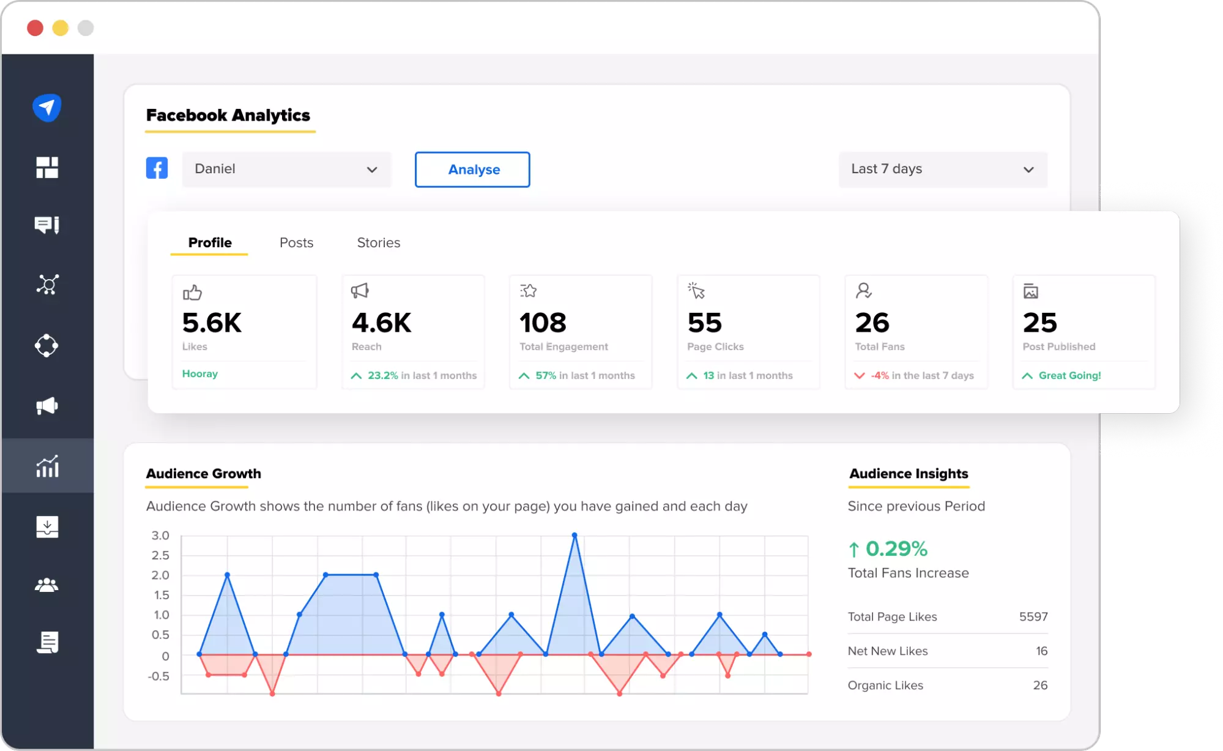Click the Total Page Likes row

tap(948, 617)
